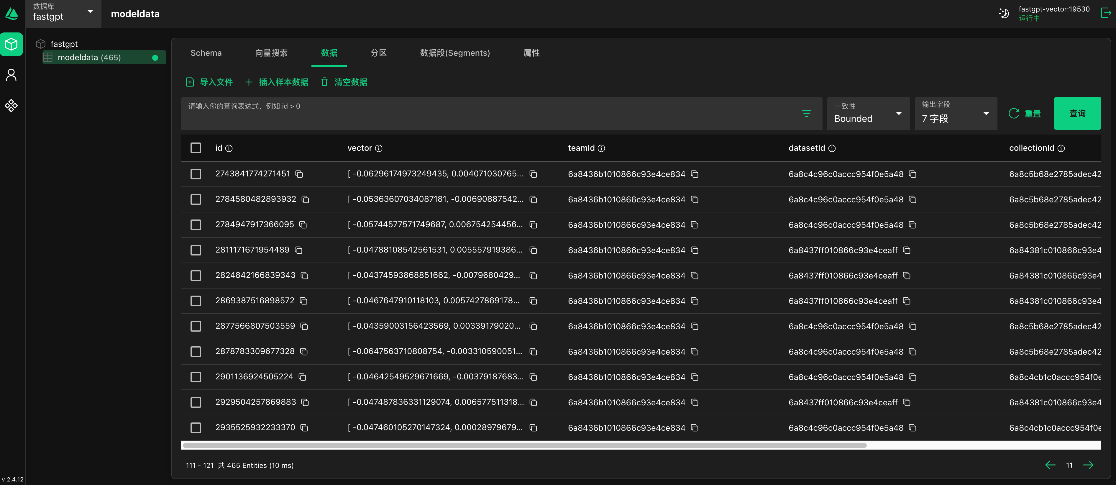This screenshot has width=1116, height=485.
Task: Copy id 2811171671954489
Action: 298,250
